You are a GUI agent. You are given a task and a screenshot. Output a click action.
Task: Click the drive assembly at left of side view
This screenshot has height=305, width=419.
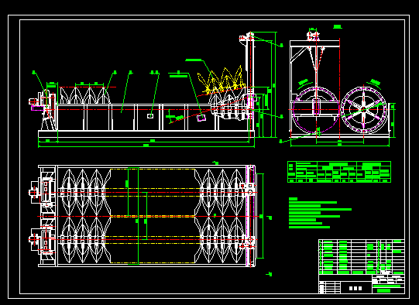[43, 109]
